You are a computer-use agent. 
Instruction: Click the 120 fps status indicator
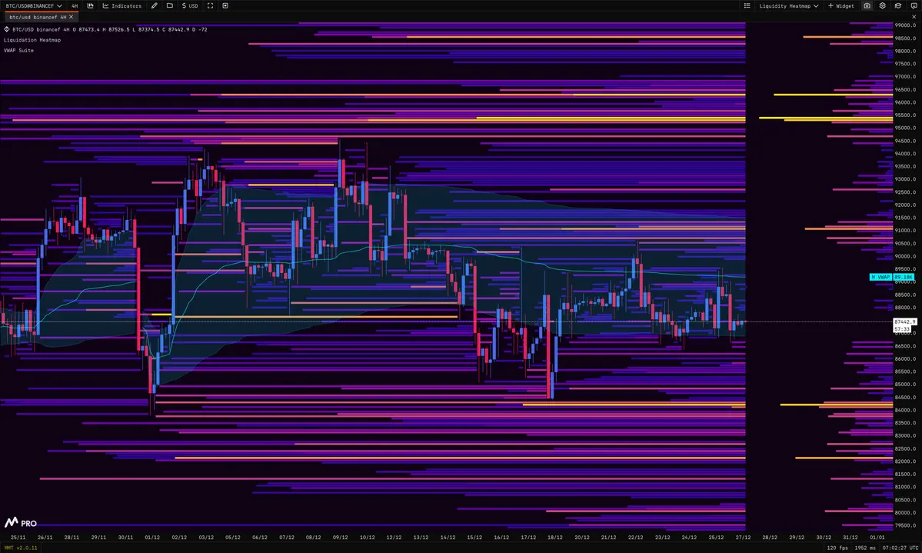pos(837,548)
